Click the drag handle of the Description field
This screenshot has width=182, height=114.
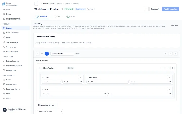pos(87,77)
